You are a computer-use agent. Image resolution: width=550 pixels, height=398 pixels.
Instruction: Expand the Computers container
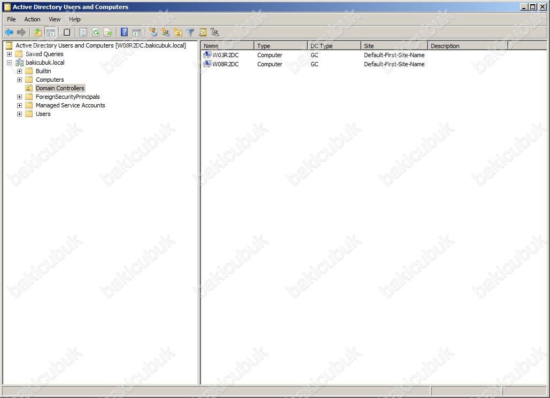[x=20, y=80]
